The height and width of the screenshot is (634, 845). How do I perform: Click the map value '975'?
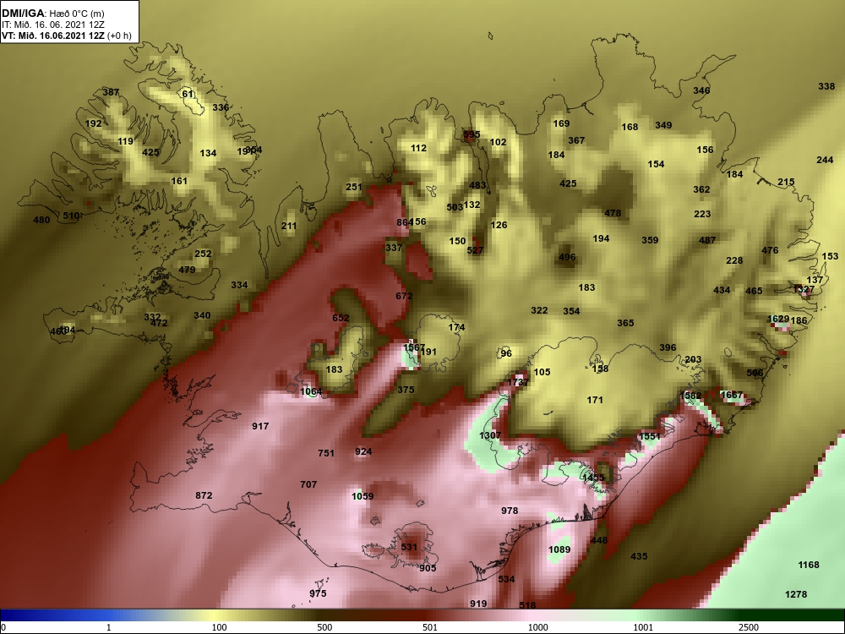318,593
